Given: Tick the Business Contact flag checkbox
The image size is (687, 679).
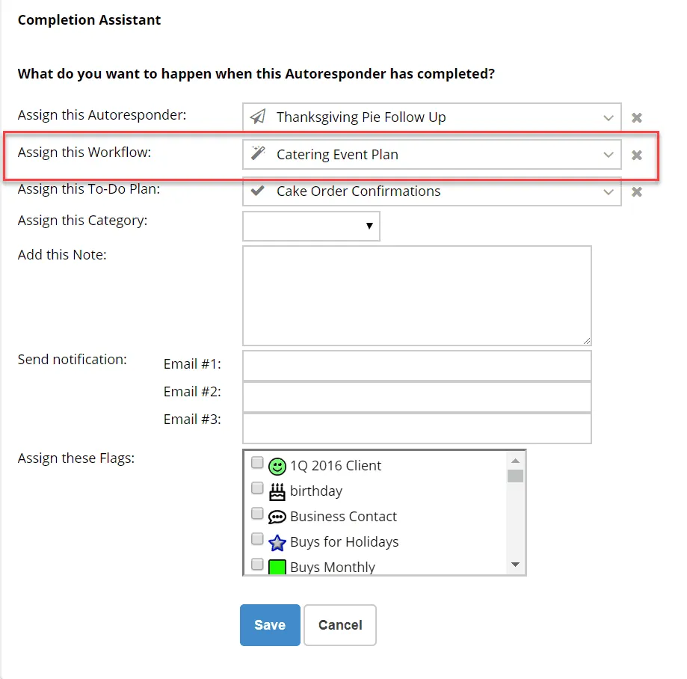Looking at the screenshot, I should [257, 513].
